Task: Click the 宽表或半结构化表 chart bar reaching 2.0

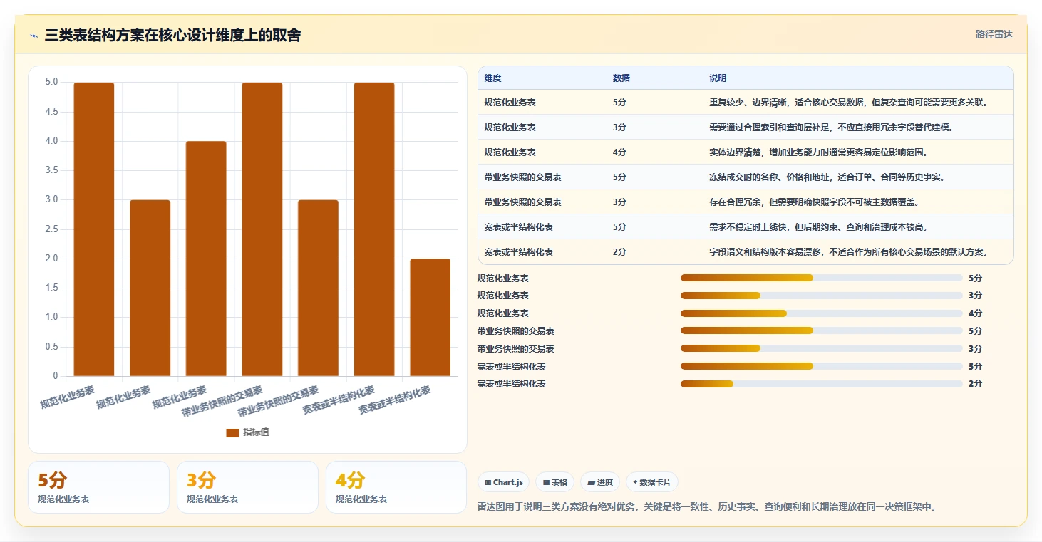Action: (430, 317)
